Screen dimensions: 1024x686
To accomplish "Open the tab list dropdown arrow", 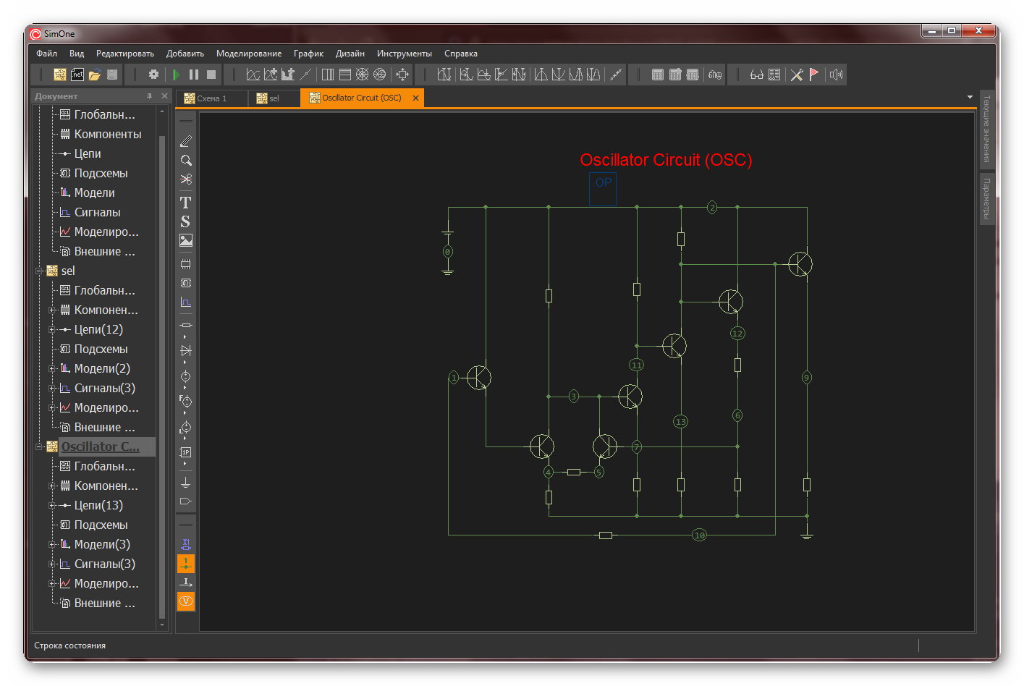I will coord(970,97).
